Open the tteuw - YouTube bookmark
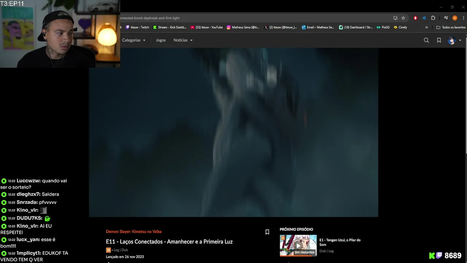This screenshot has height=263, width=467. pyautogui.click(x=207, y=27)
